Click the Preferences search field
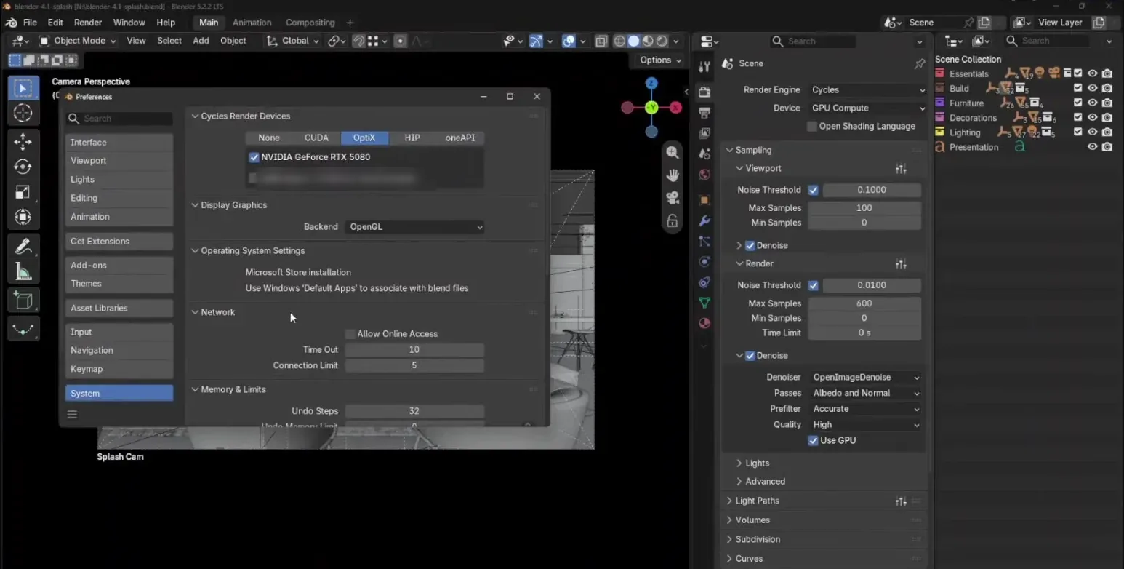This screenshot has height=569, width=1124. click(120, 119)
